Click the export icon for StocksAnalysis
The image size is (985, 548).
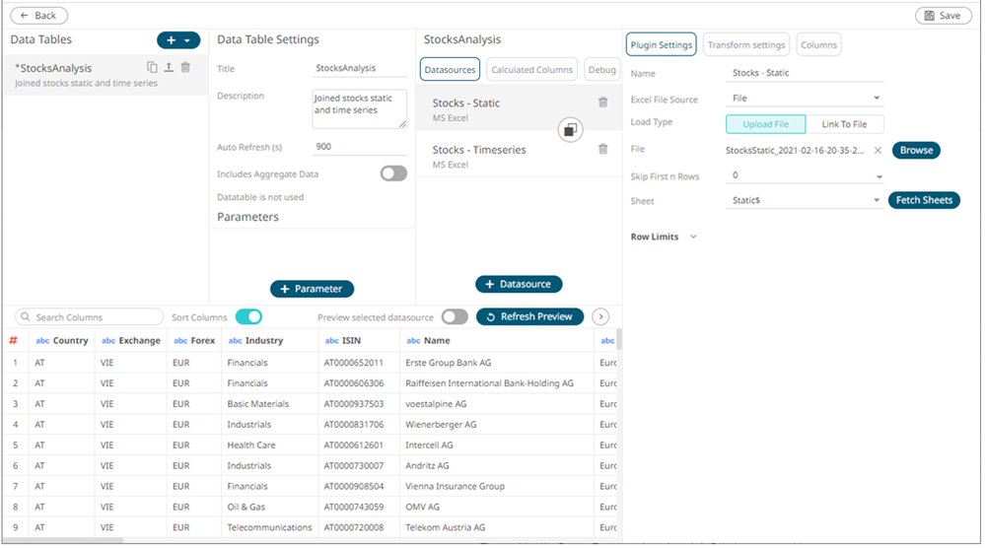tap(169, 68)
